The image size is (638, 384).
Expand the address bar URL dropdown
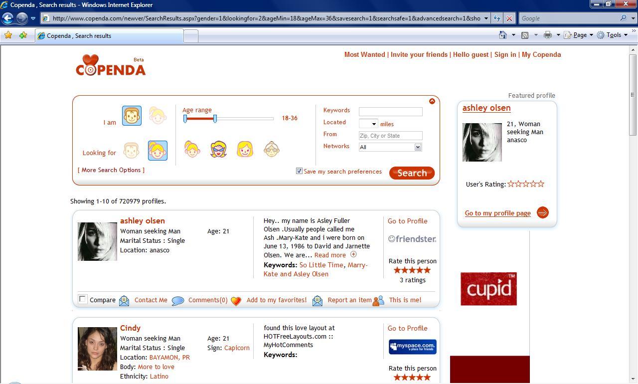(486, 18)
